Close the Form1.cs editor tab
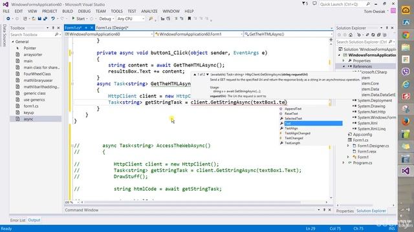Viewport: 414px width, 232px height. point(92,28)
